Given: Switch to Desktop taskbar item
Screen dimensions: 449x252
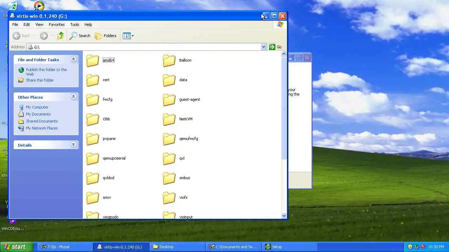Looking at the screenshot, I should click(x=177, y=247).
